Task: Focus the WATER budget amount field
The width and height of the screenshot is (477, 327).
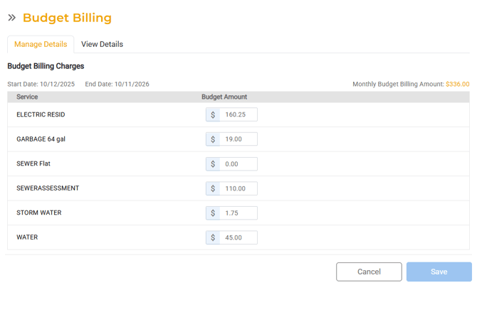Action: point(238,237)
